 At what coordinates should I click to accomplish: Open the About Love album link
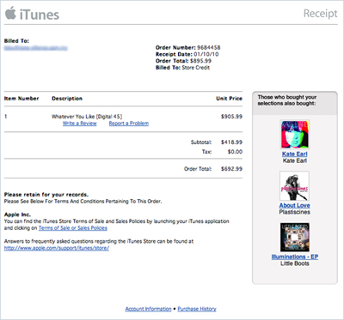(x=295, y=205)
